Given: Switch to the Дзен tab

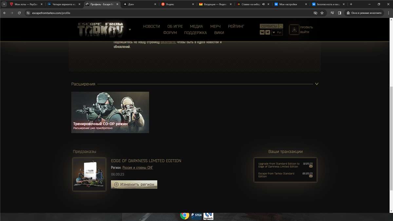Looking at the screenshot, I should 139,4.
